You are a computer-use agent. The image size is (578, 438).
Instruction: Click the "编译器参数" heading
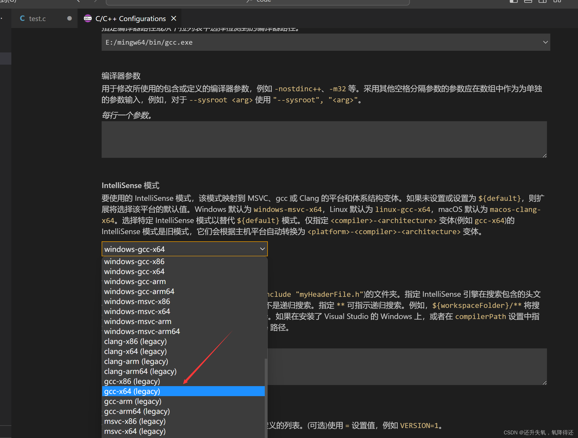coord(121,76)
